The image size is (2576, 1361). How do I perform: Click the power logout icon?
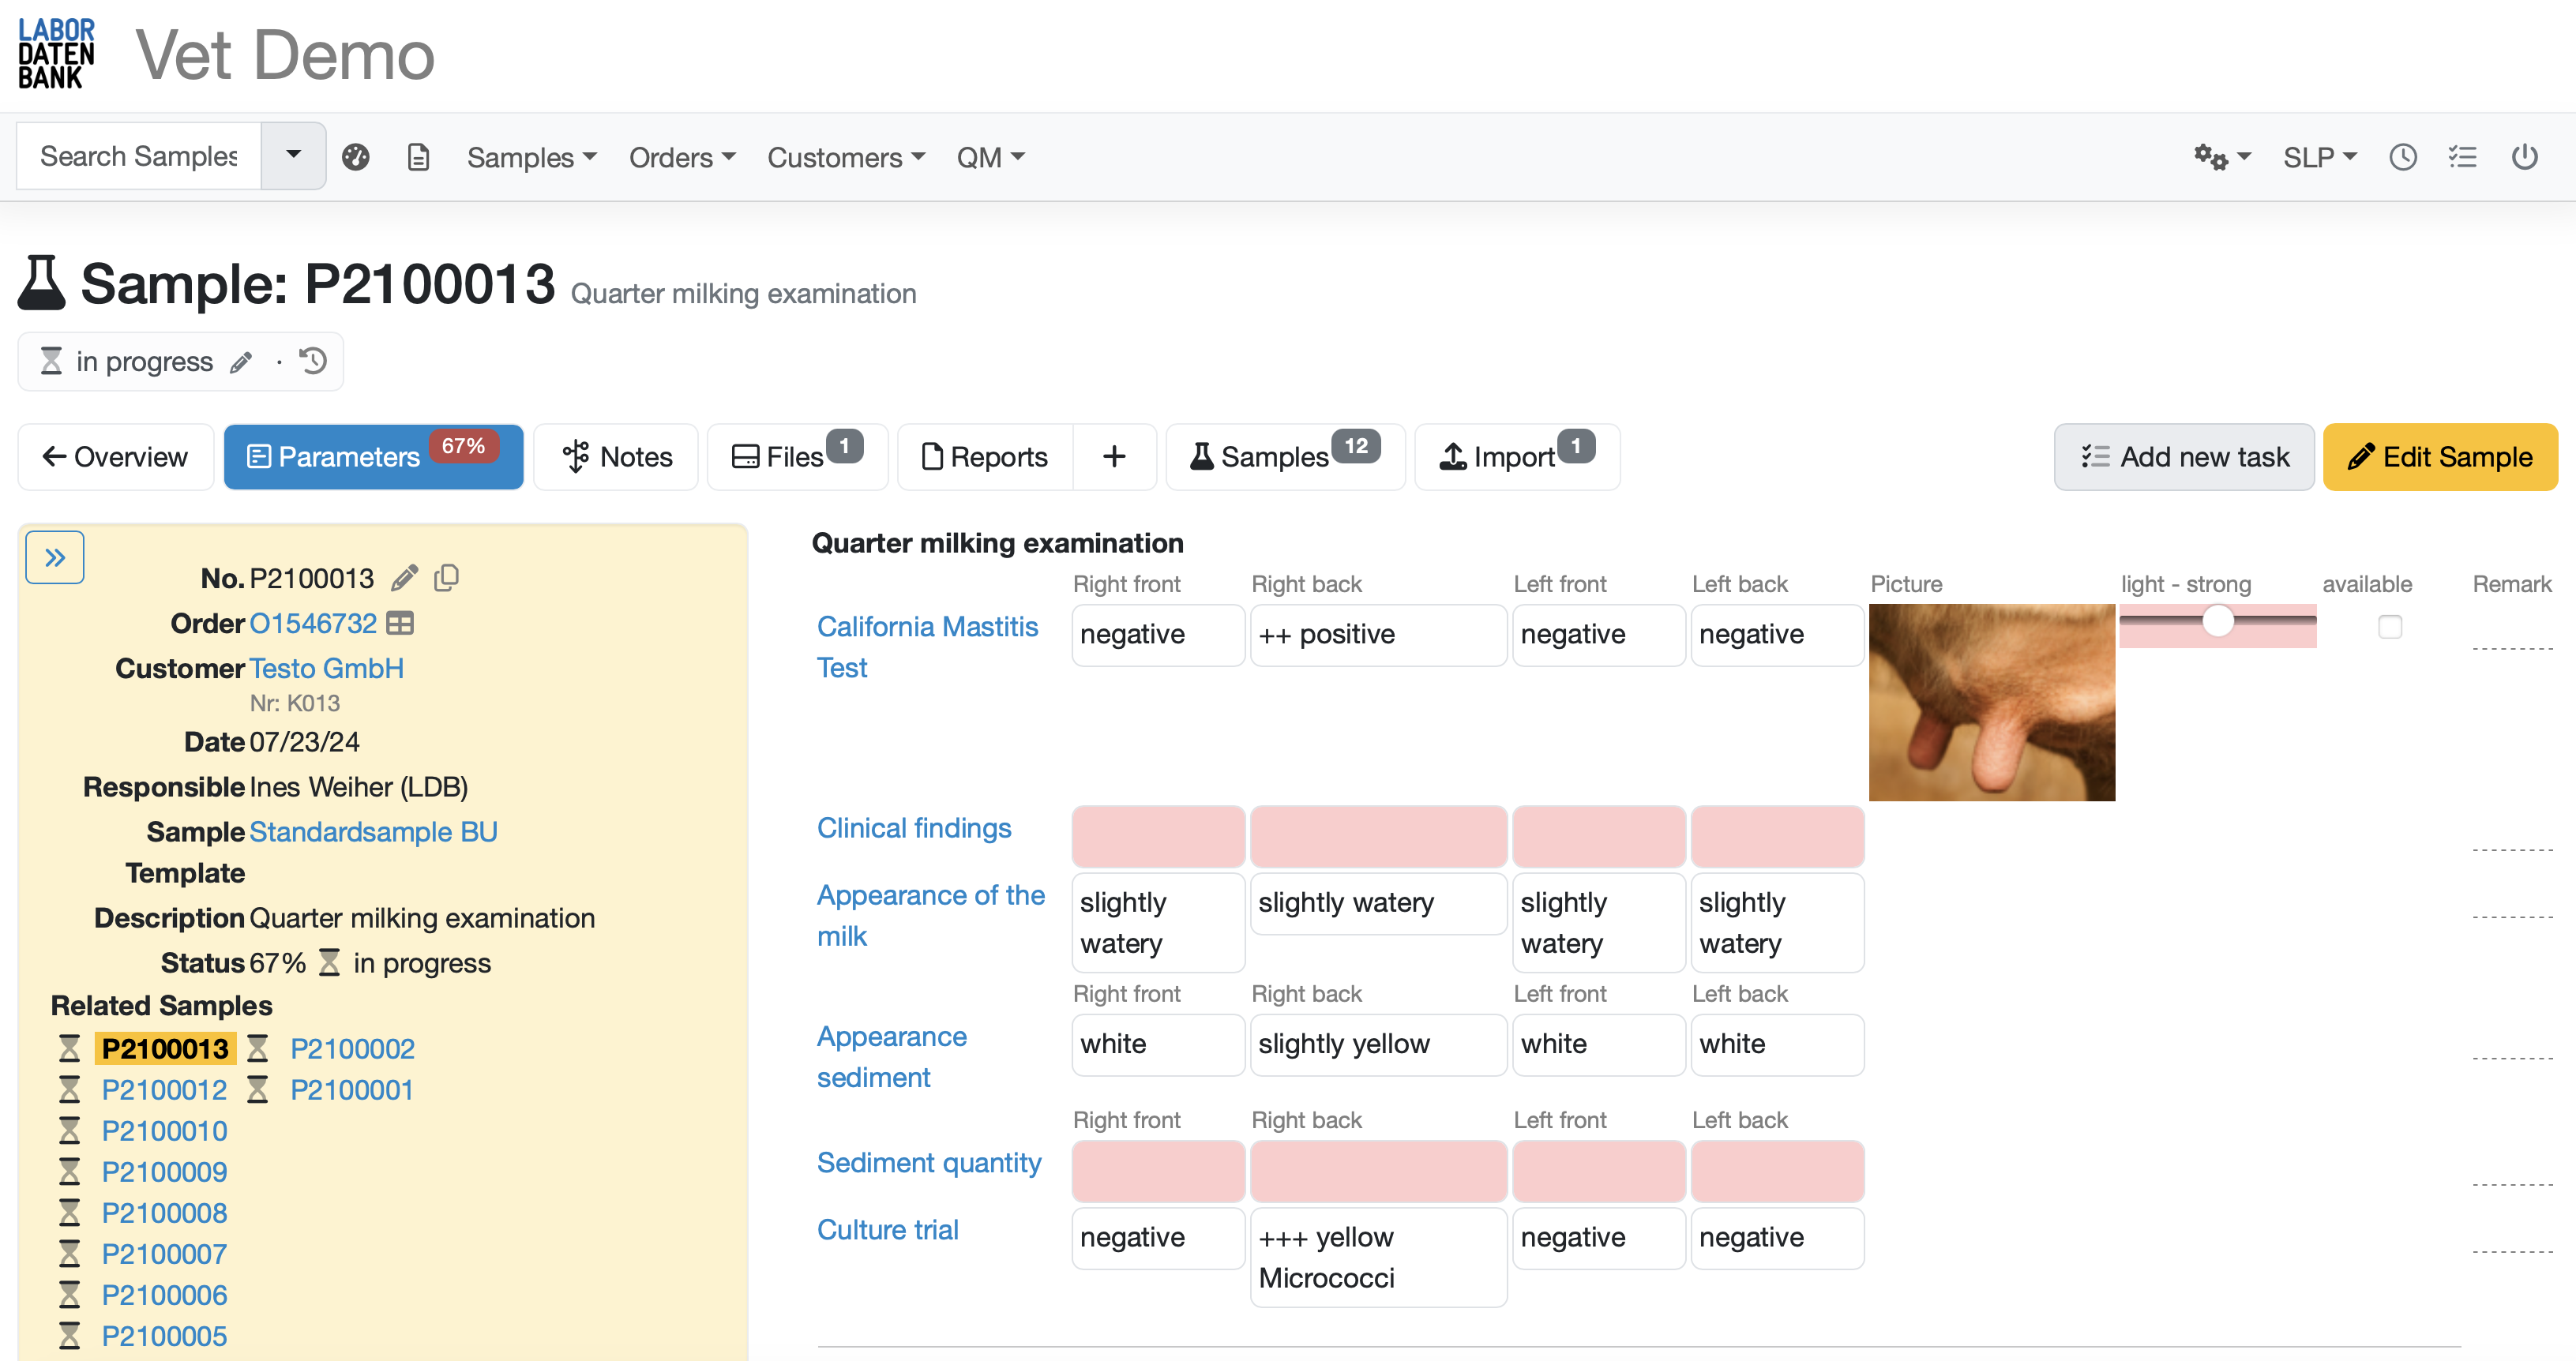pos(2524,157)
